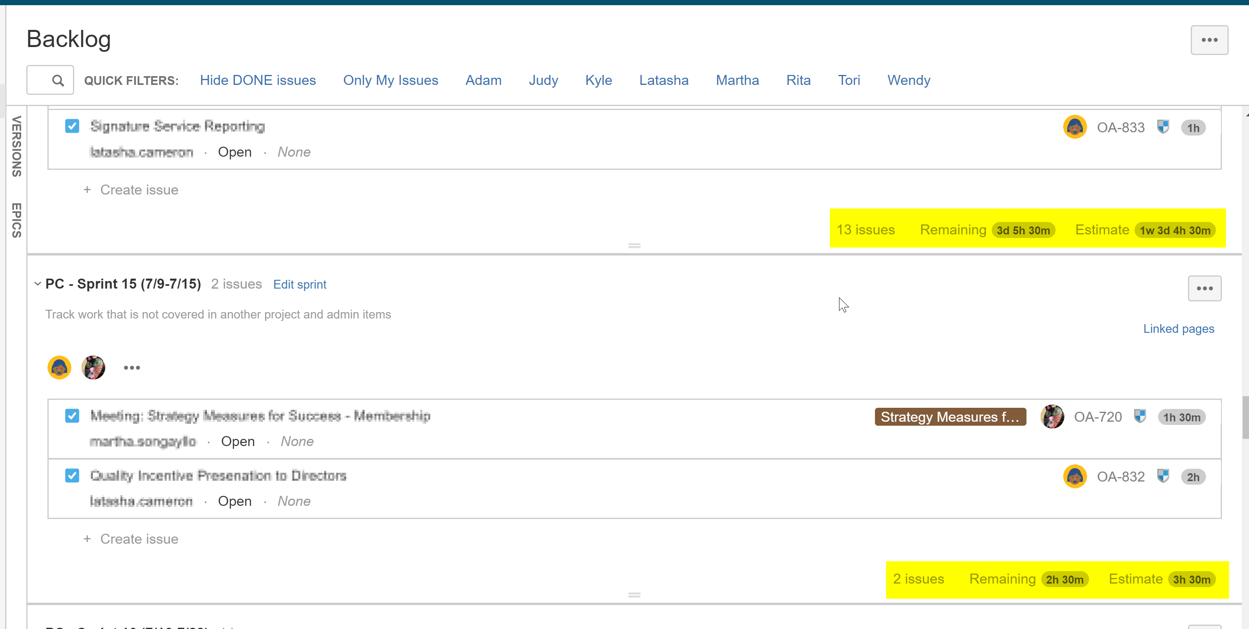
Task: Open the Backlog more options menu
Action: (1209, 40)
